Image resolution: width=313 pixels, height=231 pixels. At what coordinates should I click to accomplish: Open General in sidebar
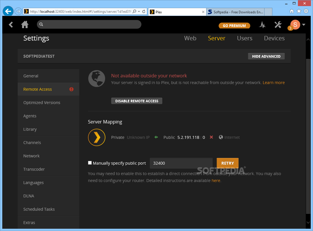click(x=48, y=76)
